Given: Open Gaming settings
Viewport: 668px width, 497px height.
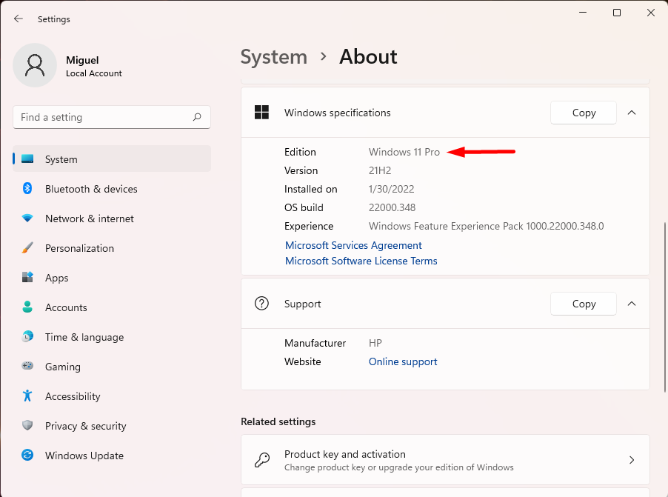Looking at the screenshot, I should (62, 367).
